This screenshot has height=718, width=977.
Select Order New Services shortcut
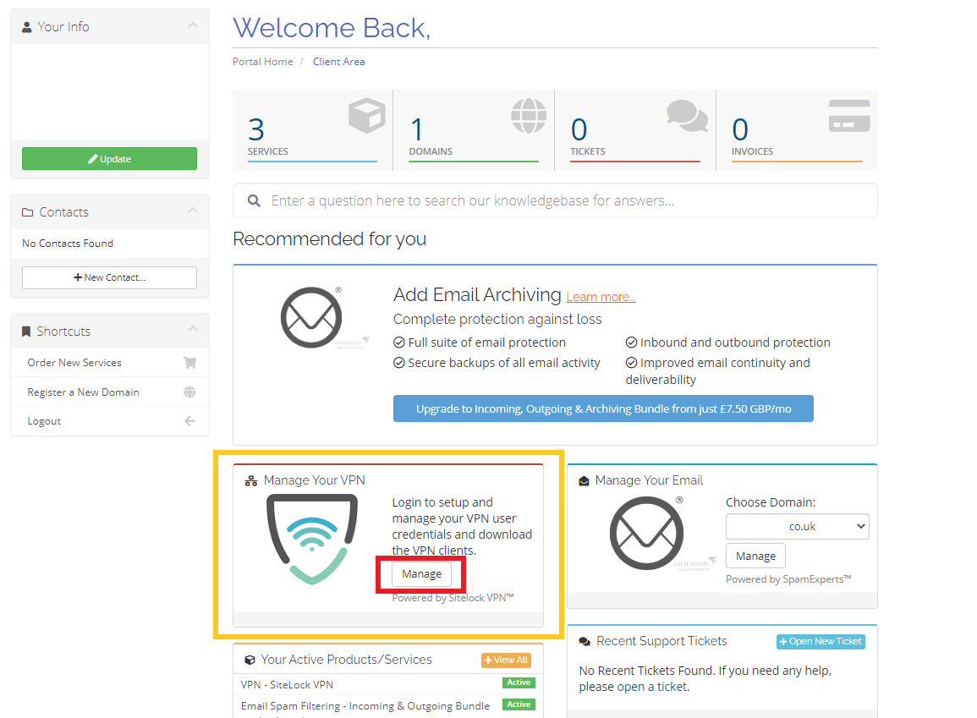(74, 363)
